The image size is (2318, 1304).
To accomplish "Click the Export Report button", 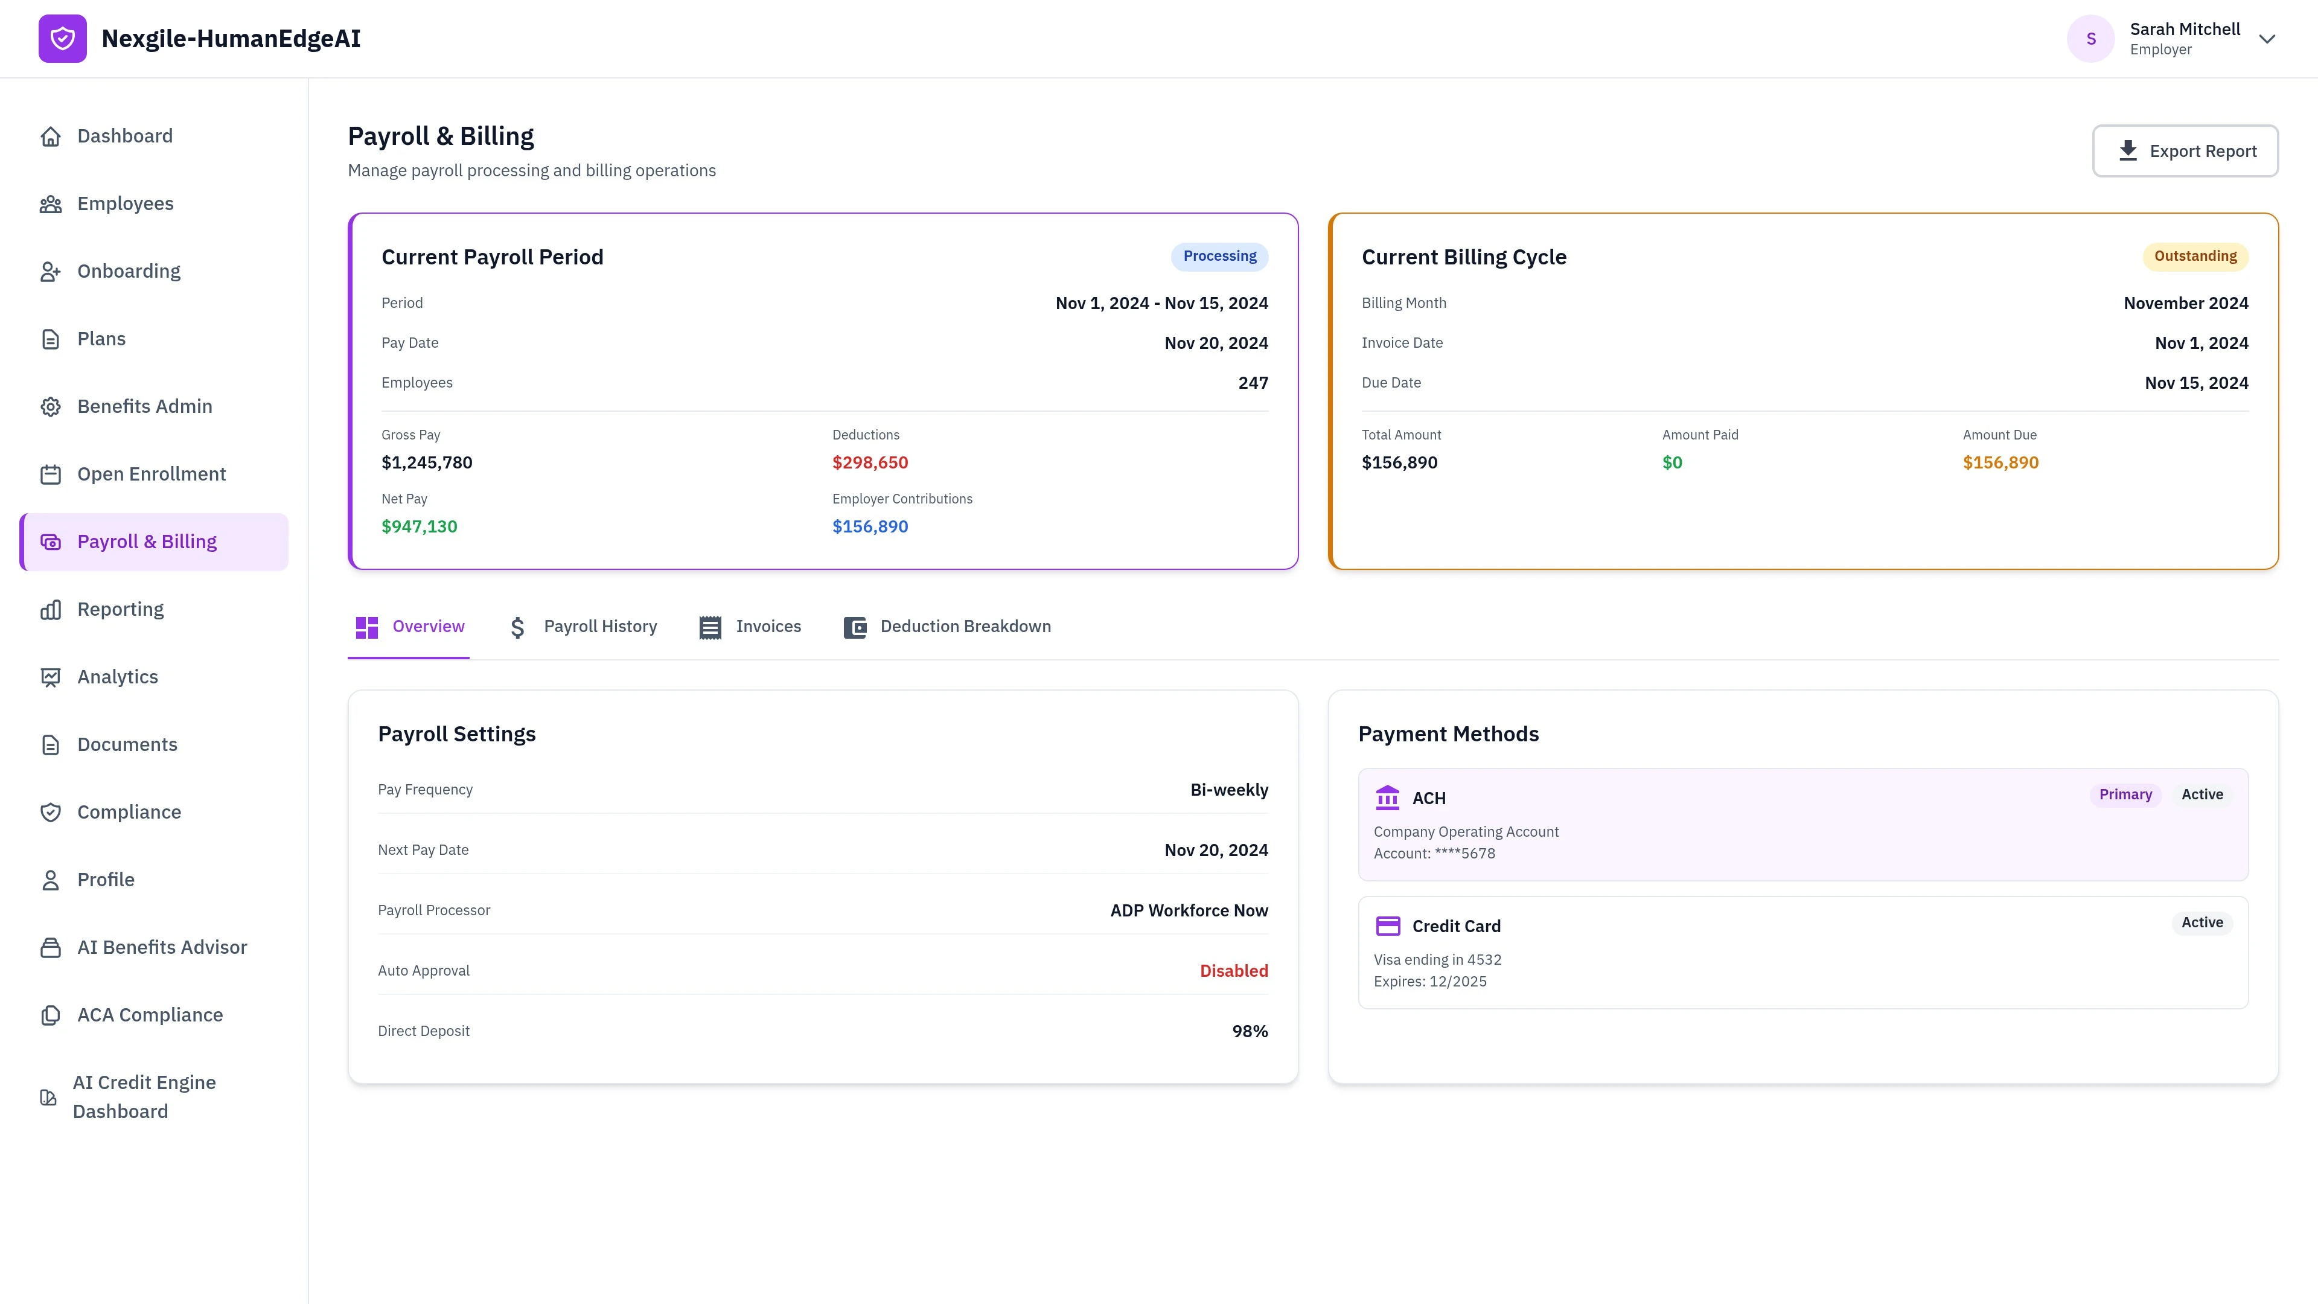I will [2186, 150].
